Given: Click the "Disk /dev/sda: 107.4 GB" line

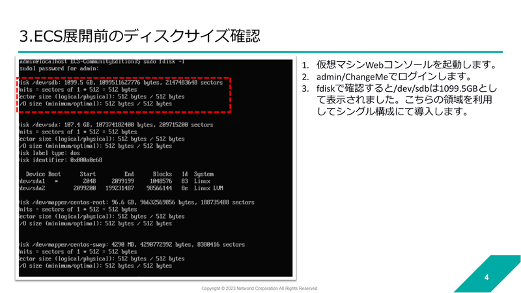Looking at the screenshot, I should tap(116, 125).
